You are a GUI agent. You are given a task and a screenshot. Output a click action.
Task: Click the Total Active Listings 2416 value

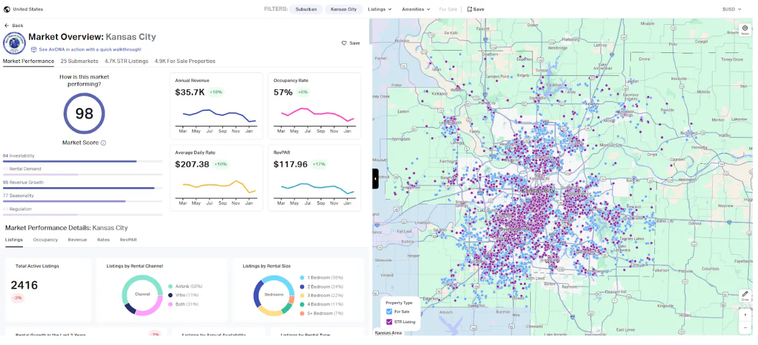24,286
